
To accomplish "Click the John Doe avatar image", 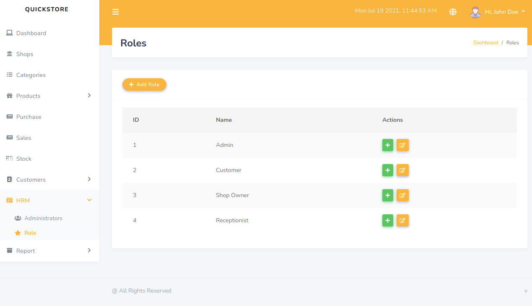I will 475,12.
